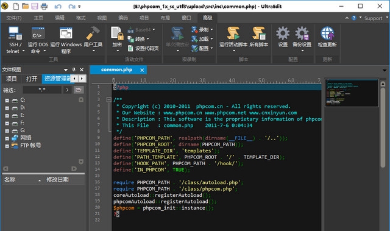Image resolution: width=390 pixels, height=231 pixels.
Task: Pin the 文件视图 panel
Action: (74, 69)
